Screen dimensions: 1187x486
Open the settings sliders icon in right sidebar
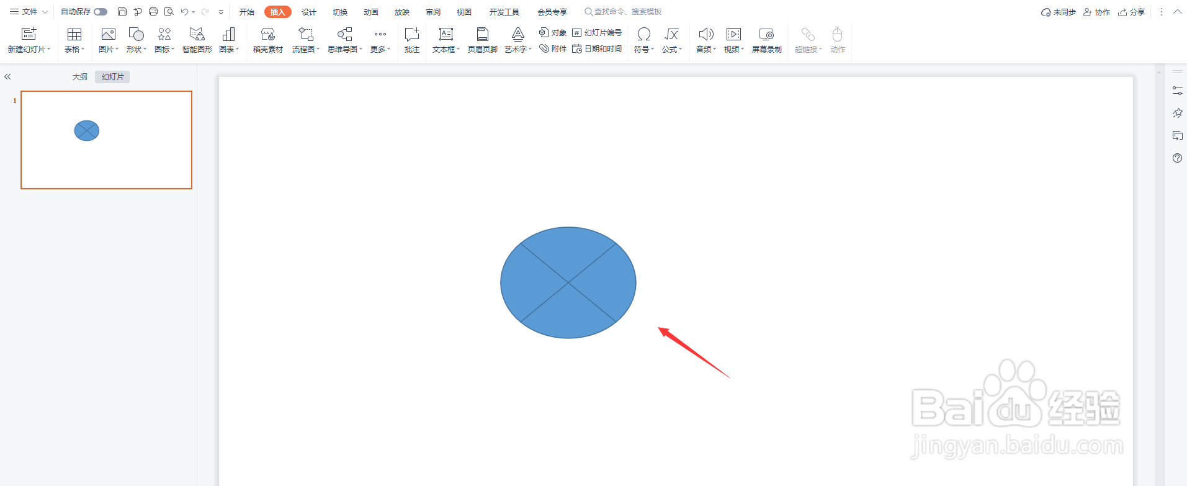pyautogui.click(x=1177, y=91)
